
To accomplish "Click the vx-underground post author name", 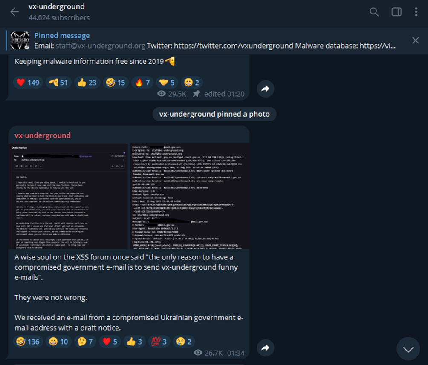I will [x=43, y=135].
